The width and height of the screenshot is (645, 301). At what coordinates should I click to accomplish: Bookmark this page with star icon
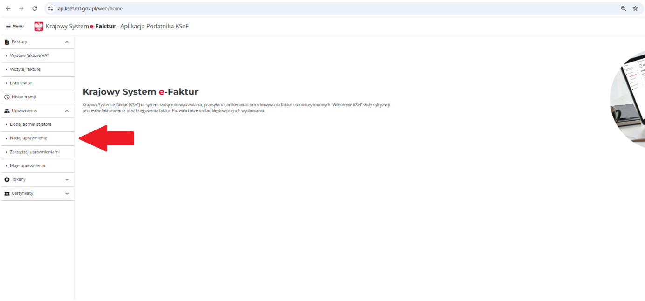tap(635, 8)
